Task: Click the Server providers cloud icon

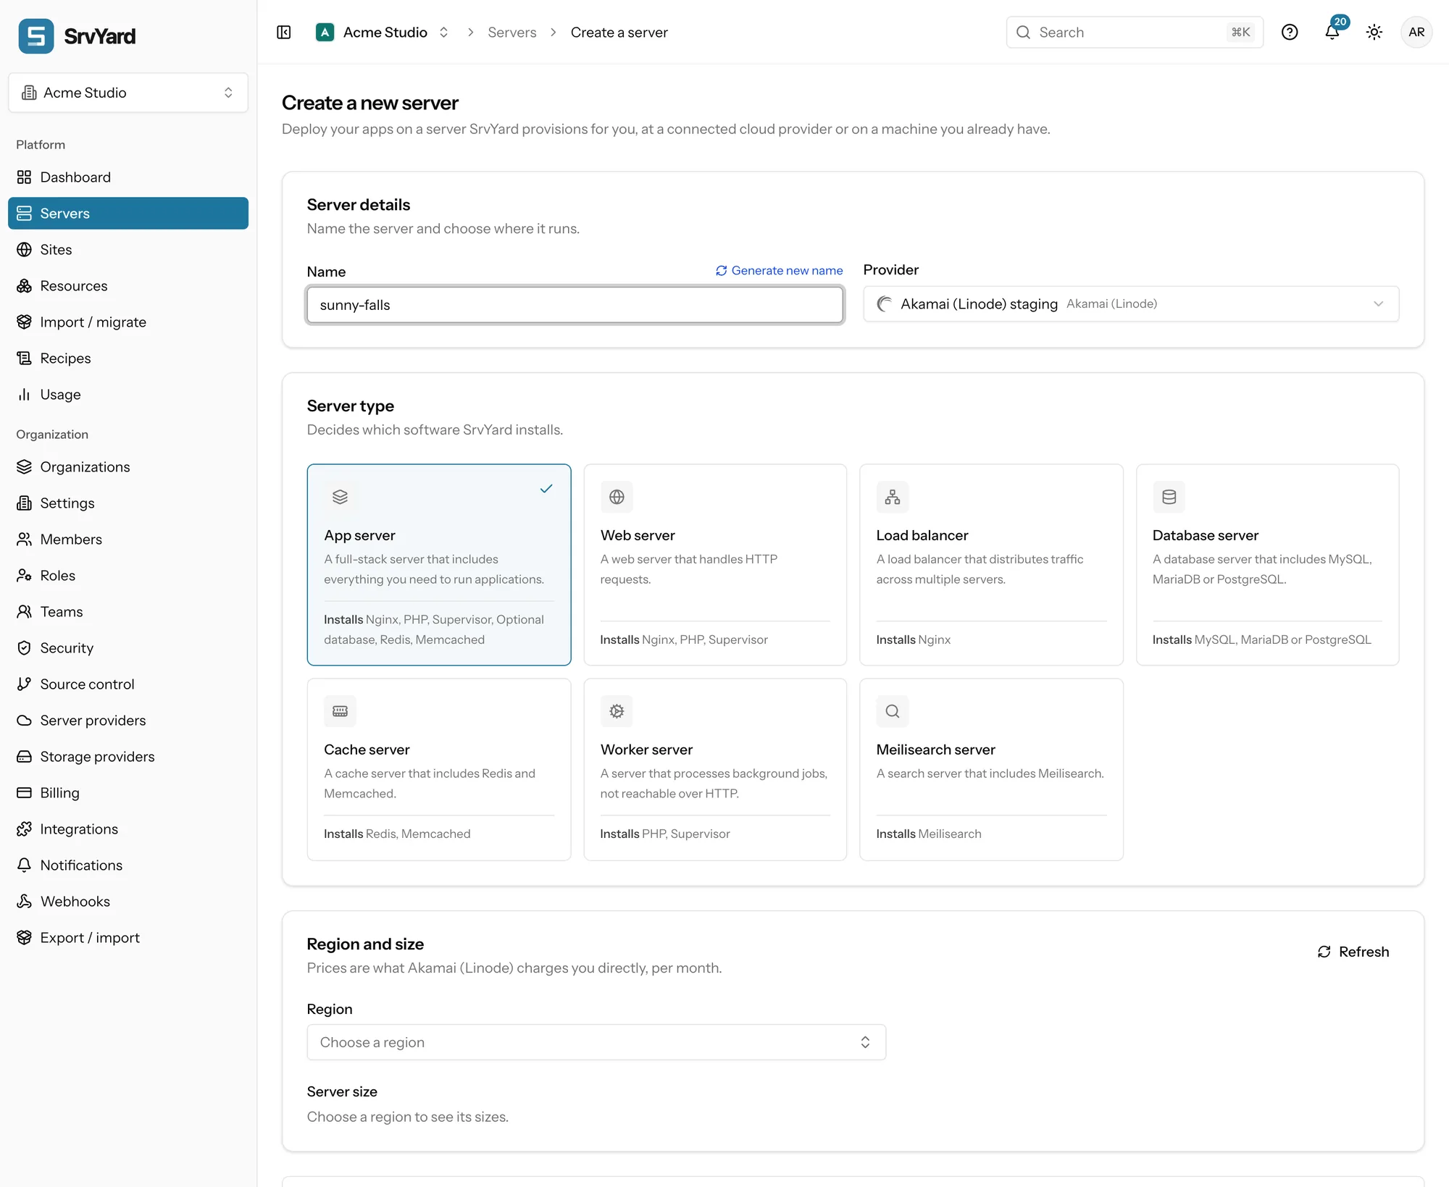Action: click(25, 721)
